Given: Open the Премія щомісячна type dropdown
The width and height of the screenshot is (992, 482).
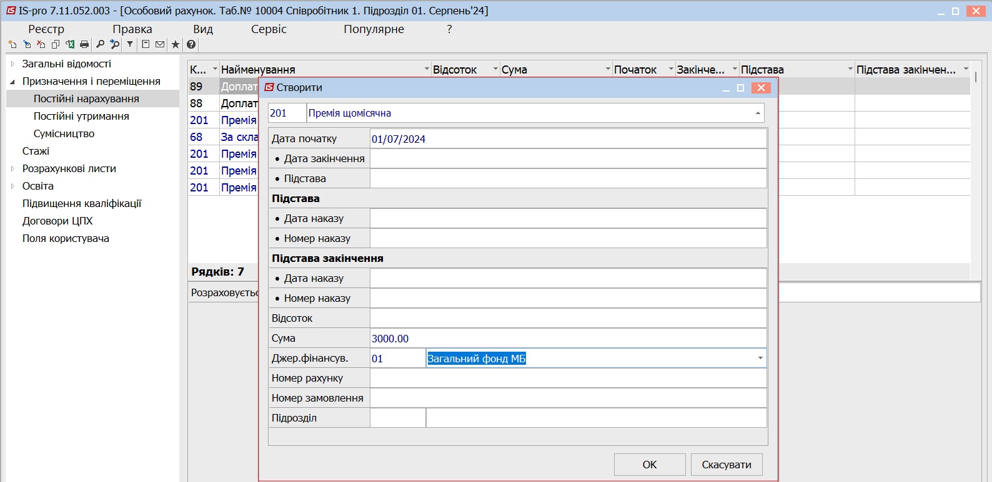Looking at the screenshot, I should point(758,113).
